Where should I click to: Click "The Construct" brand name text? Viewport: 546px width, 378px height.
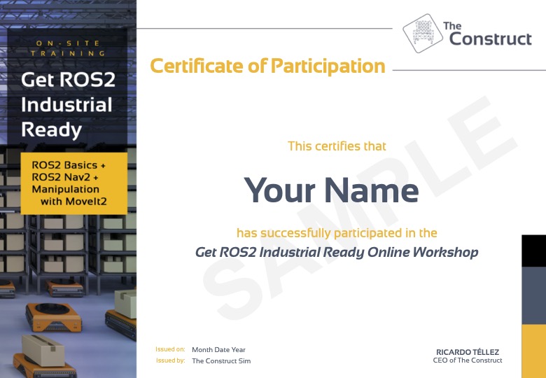(489, 34)
